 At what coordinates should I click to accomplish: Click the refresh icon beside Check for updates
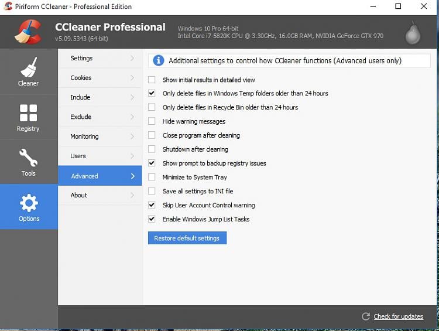[366, 316]
